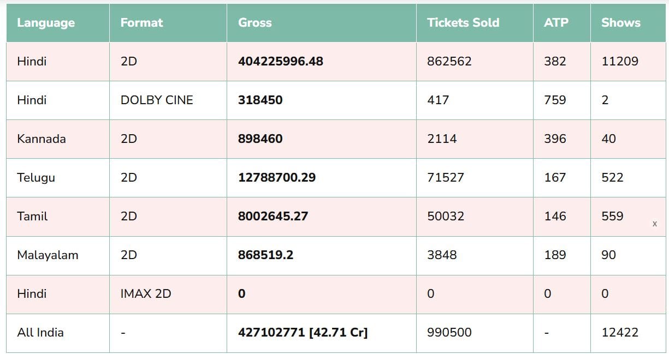Click the ATP value 759
Image resolution: width=669 pixels, height=354 pixels.
click(x=555, y=100)
